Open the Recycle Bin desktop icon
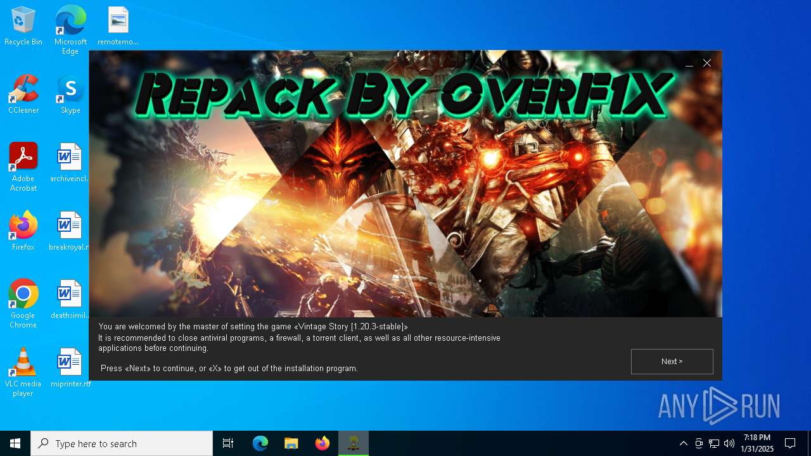The image size is (811, 456). pyautogui.click(x=23, y=27)
